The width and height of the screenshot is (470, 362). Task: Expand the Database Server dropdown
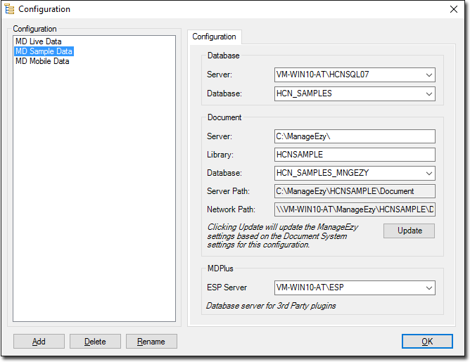[x=428, y=75]
